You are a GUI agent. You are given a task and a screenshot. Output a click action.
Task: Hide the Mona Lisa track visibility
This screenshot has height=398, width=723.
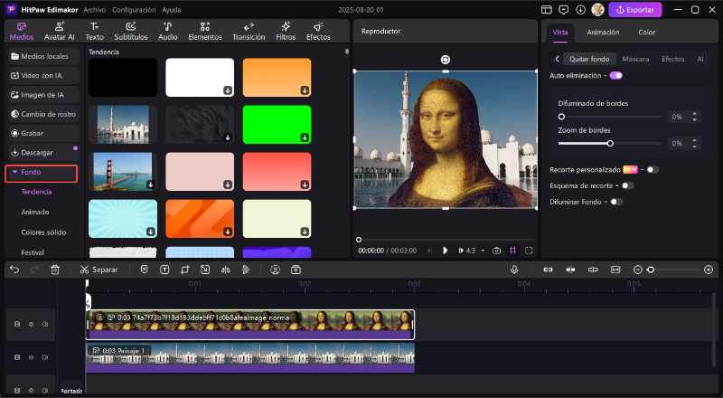pyautogui.click(x=32, y=324)
